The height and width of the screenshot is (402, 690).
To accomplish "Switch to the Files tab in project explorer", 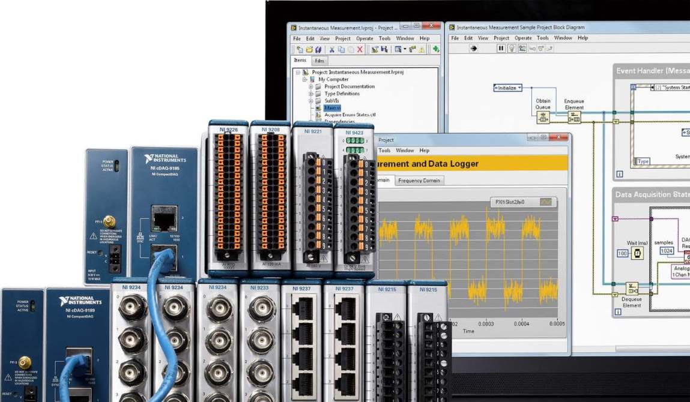I will 319,61.
